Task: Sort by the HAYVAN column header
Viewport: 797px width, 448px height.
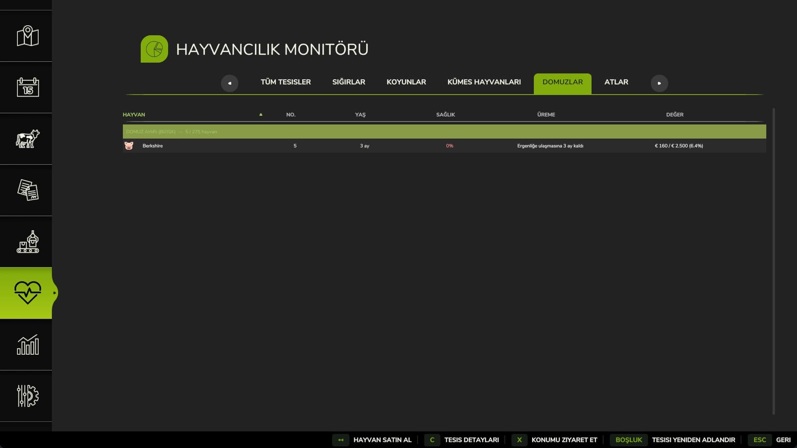Action: coord(134,114)
